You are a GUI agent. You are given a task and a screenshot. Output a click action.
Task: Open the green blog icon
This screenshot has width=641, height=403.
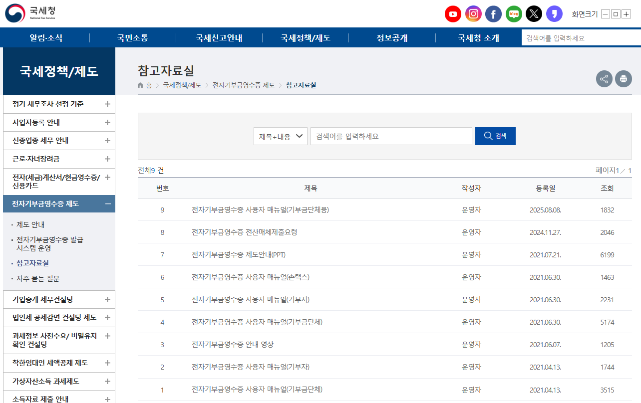click(514, 14)
